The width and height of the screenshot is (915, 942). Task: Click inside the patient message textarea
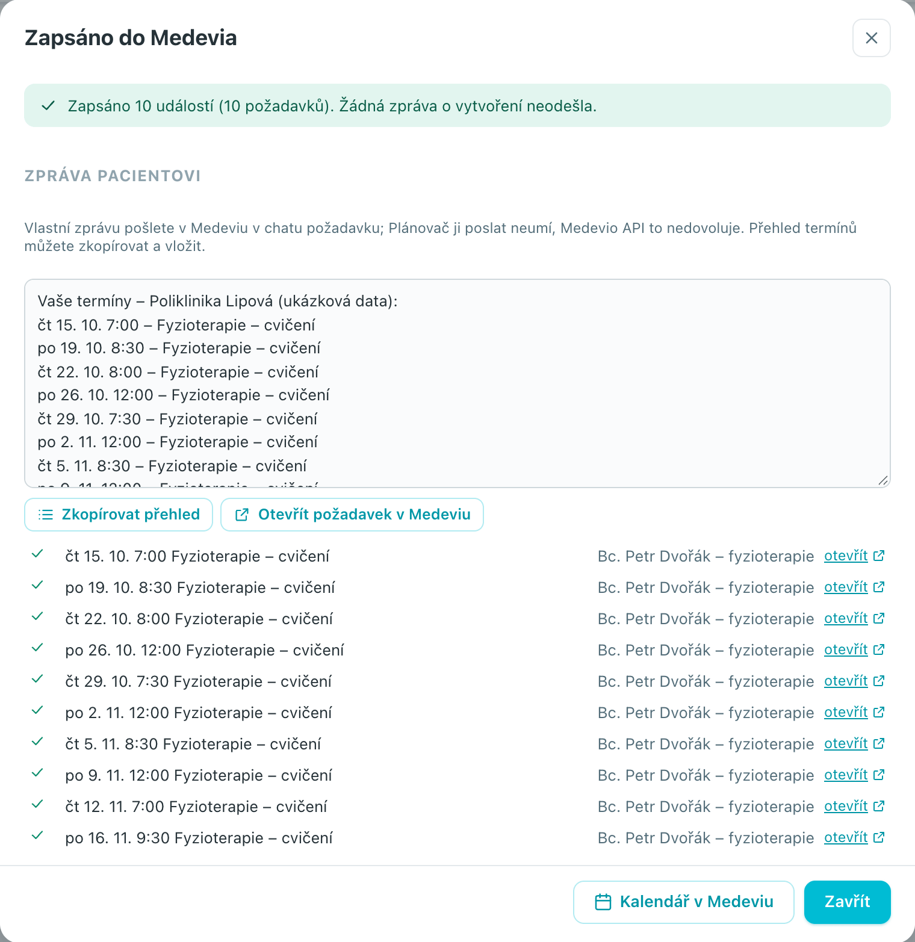(457, 383)
